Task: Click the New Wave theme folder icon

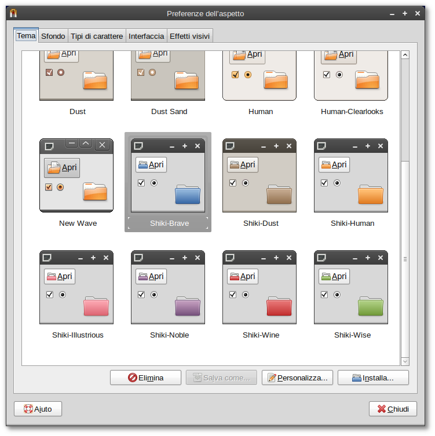Action: tap(95, 192)
